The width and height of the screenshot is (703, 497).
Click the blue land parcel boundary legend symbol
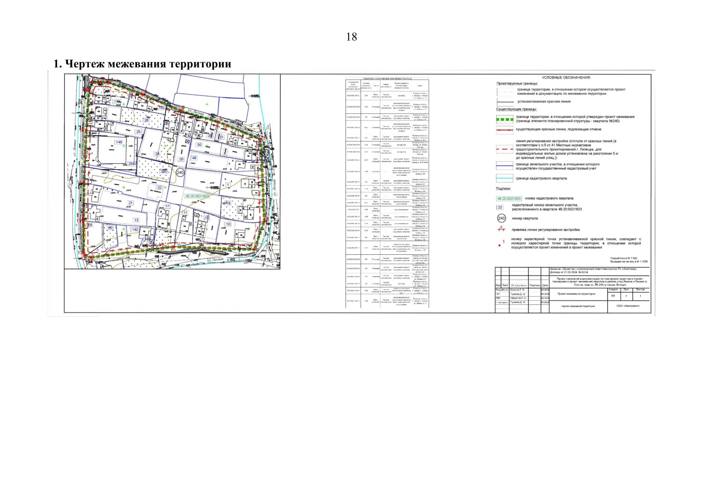(x=504, y=166)
